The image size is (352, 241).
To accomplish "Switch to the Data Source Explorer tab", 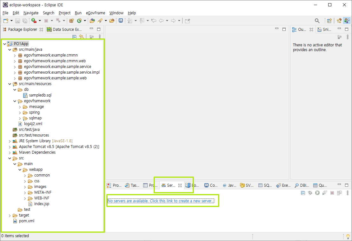I will coord(64,29).
